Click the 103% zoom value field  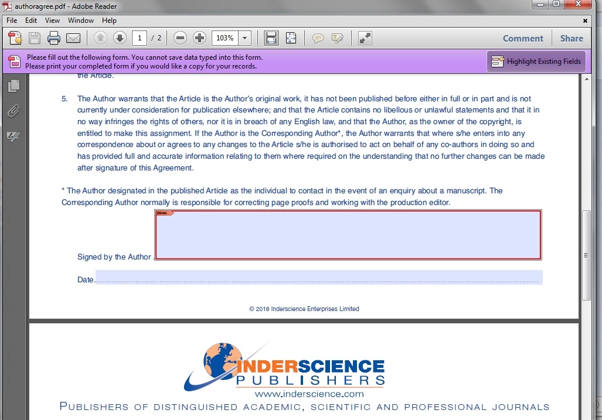(225, 38)
